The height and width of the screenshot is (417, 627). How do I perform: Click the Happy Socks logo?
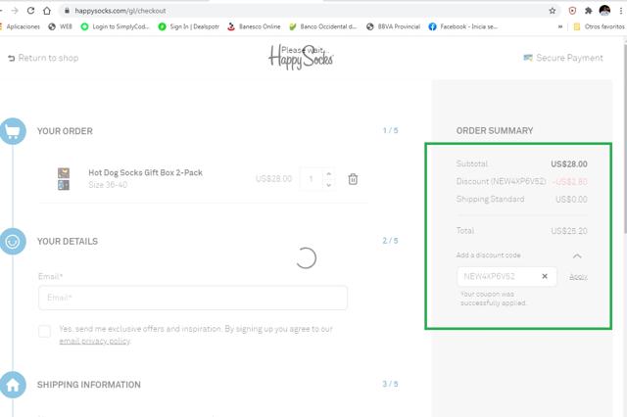pos(301,57)
